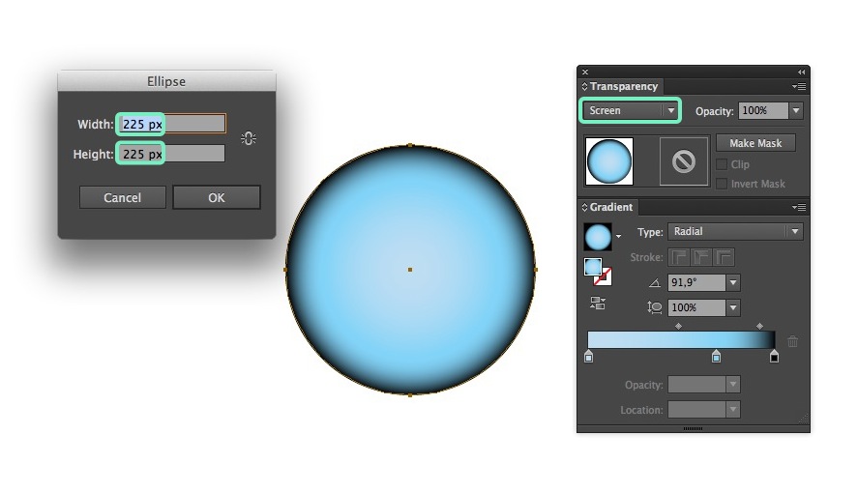Select the middle blue gradient stop
The width and height of the screenshot is (858, 493).
click(716, 357)
